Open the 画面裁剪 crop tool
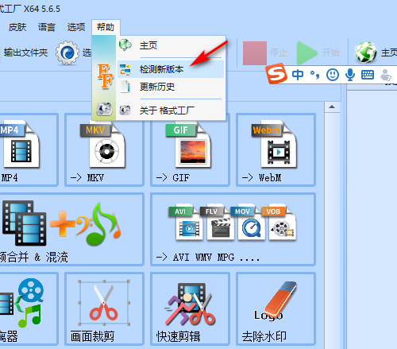Image resolution: width=397 pixels, height=349 pixels. click(104, 308)
